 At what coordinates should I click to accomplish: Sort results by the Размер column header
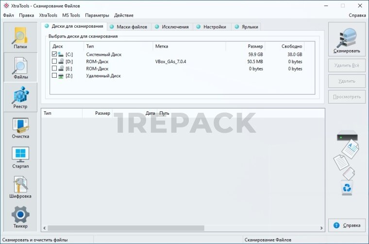point(102,113)
